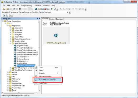Switch to List view icon
Viewport: 138px width, 98px height.
[27, 9]
